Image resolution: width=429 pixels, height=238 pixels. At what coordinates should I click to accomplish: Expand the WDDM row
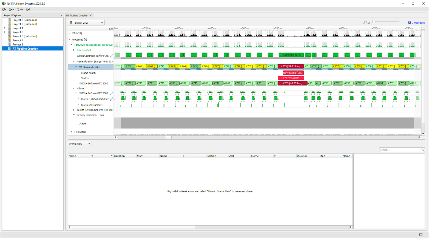click(74, 110)
